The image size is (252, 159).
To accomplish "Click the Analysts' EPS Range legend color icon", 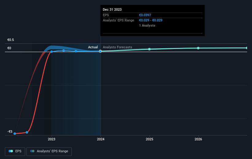I will (x=32, y=151).
